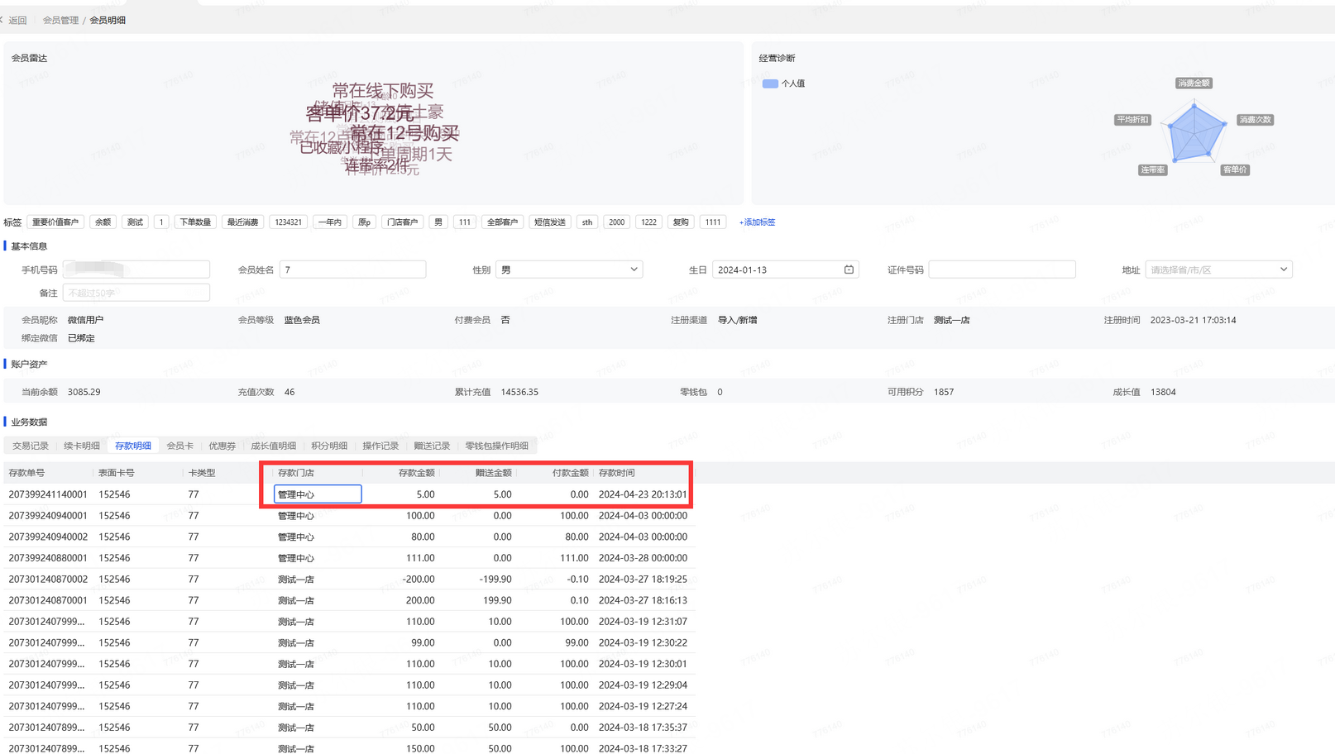Click the 付款金额 column header
The image size is (1335, 754).
570,473
